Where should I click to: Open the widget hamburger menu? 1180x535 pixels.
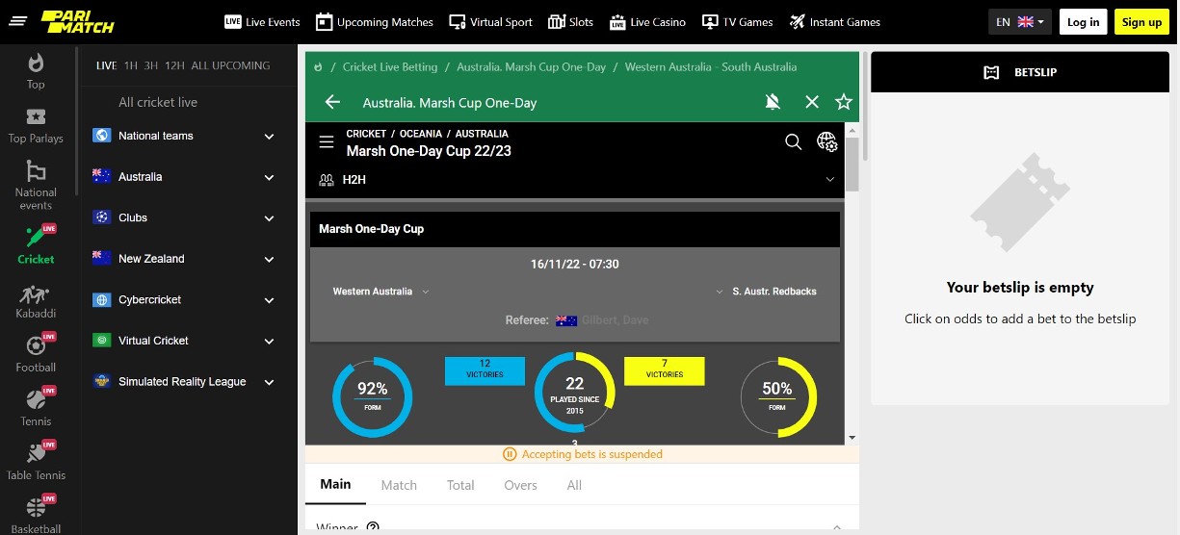327,142
